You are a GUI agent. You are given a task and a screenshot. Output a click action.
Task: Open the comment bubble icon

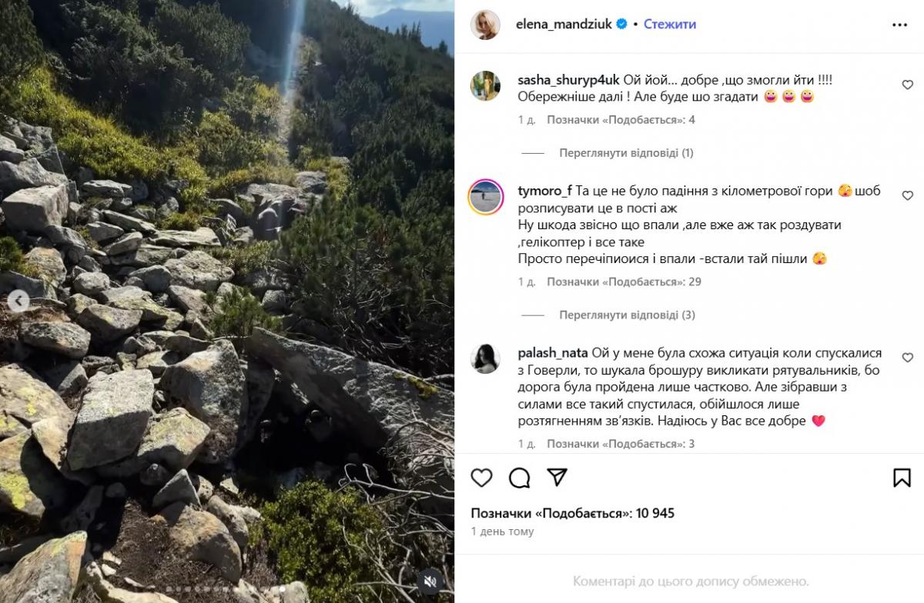[520, 478]
